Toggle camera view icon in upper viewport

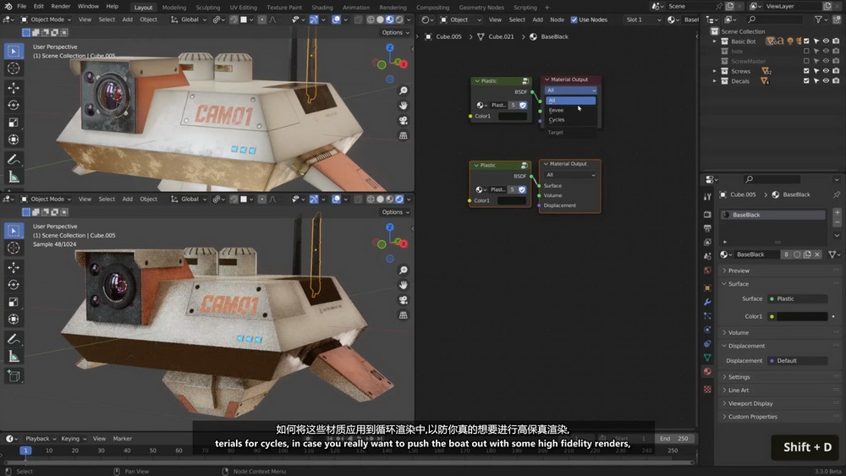[x=403, y=121]
